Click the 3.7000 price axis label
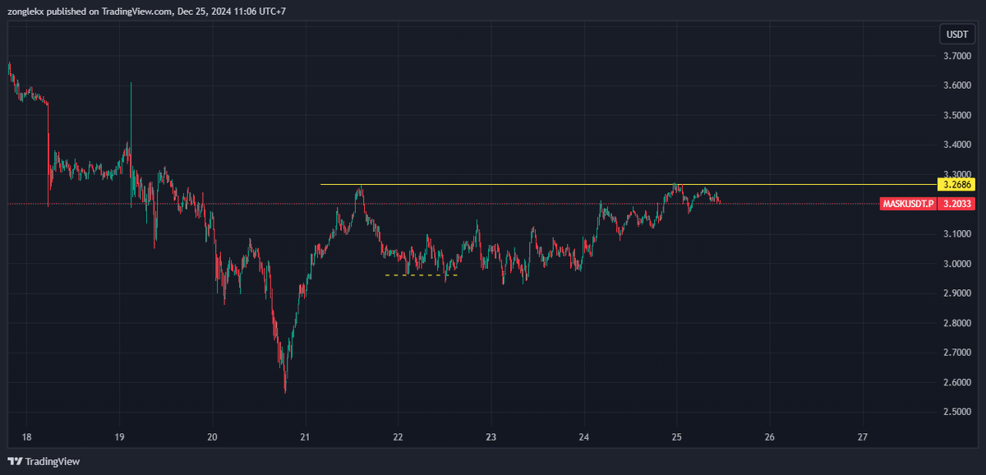The height and width of the screenshot is (475, 986). [957, 56]
